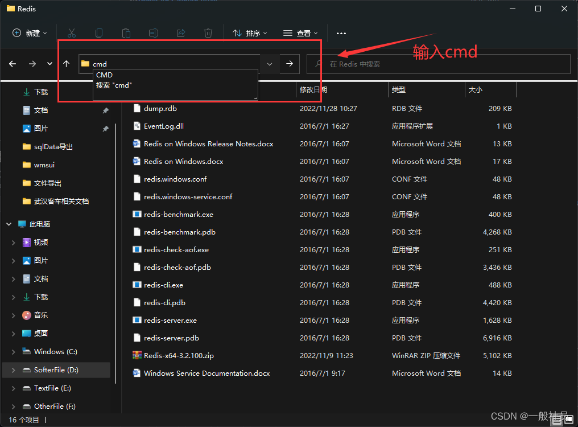Open recent locations dropdown chevron
Screen dimensions: 578x427
49,63
